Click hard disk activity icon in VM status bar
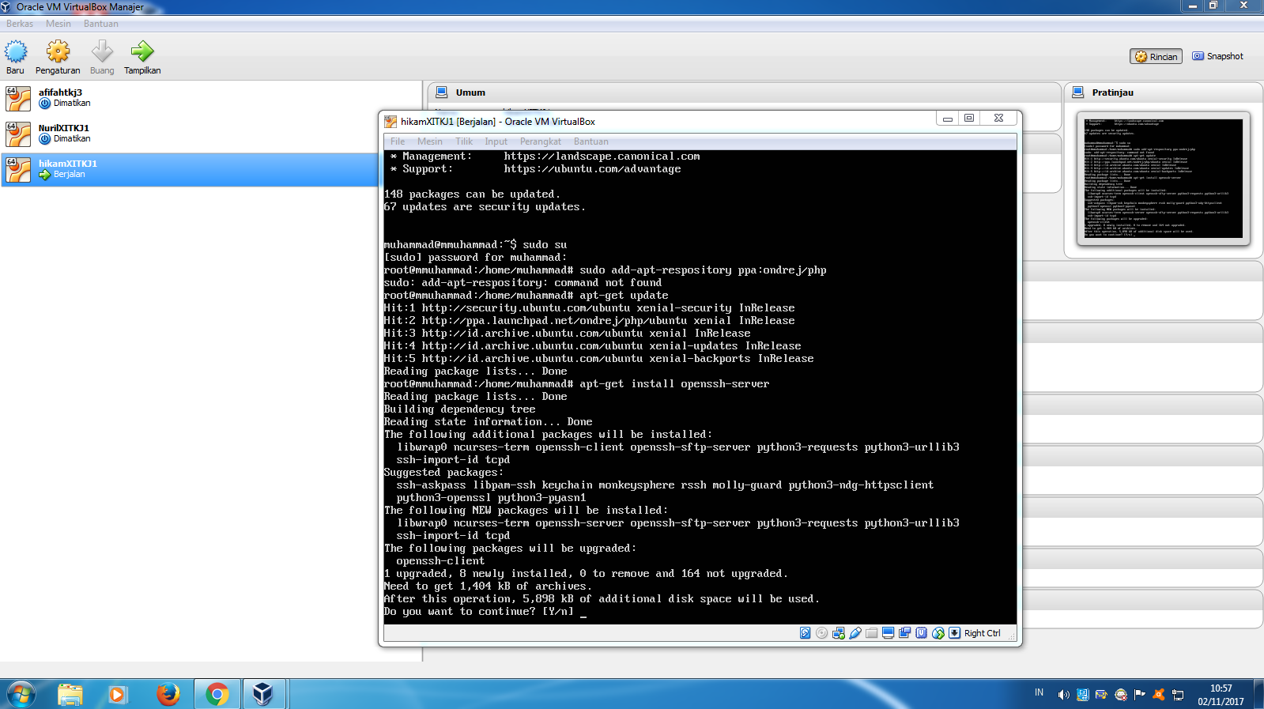Image resolution: width=1264 pixels, height=709 pixels. [805, 633]
